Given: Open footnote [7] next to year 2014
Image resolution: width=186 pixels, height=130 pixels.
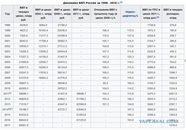Looking at the screenshot, I should [x=11, y=109].
